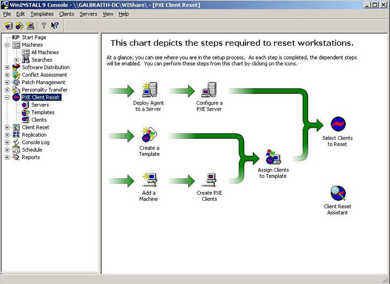Expand the Console Log node
The height and width of the screenshot is (284, 390).
pos(7,142)
